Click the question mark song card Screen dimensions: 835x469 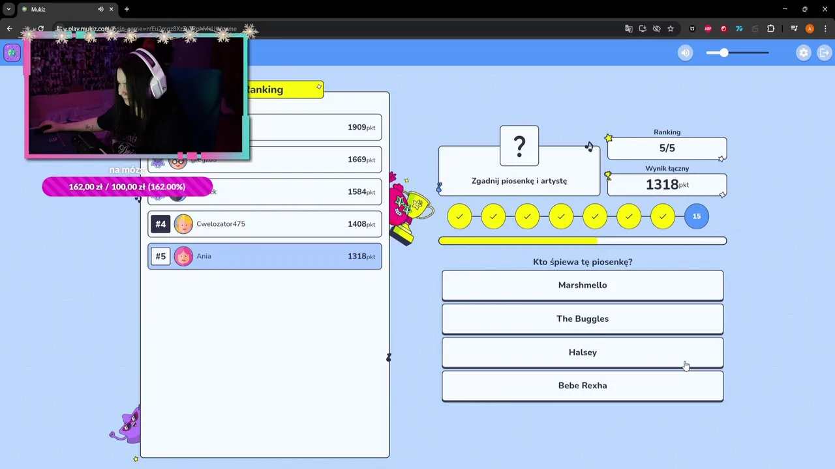[x=519, y=146]
